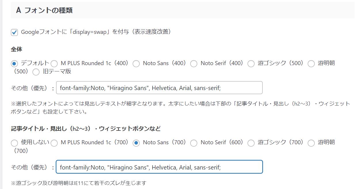Toggle the Google font display=swap checkbox
Screen dimensions: 359x189
click(14, 32)
